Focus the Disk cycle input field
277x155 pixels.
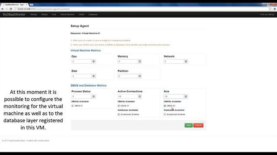[x=82, y=76]
